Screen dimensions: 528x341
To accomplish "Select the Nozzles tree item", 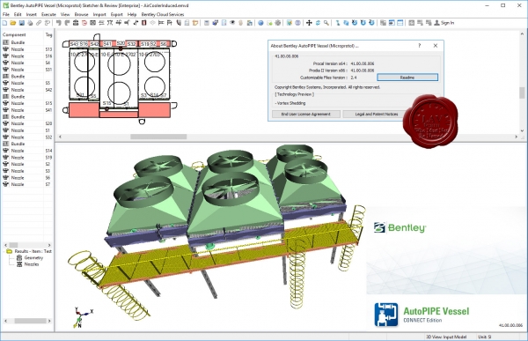I will pyautogui.click(x=32, y=264).
